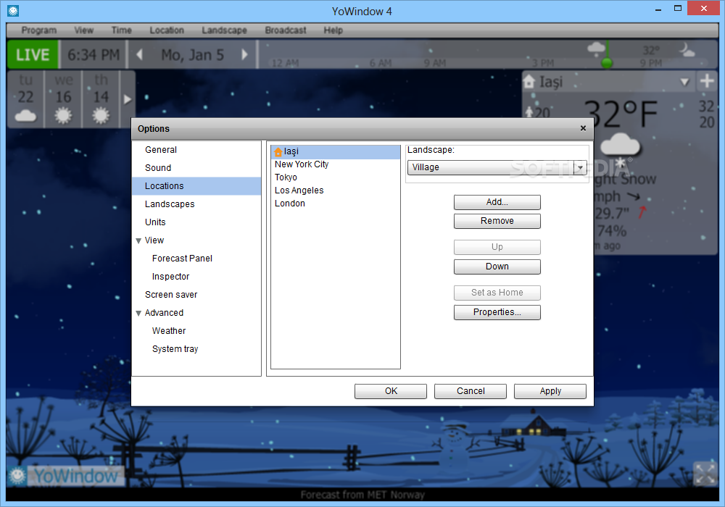Select Landscapes in the options tree
The height and width of the screenshot is (507, 725).
[196, 204]
